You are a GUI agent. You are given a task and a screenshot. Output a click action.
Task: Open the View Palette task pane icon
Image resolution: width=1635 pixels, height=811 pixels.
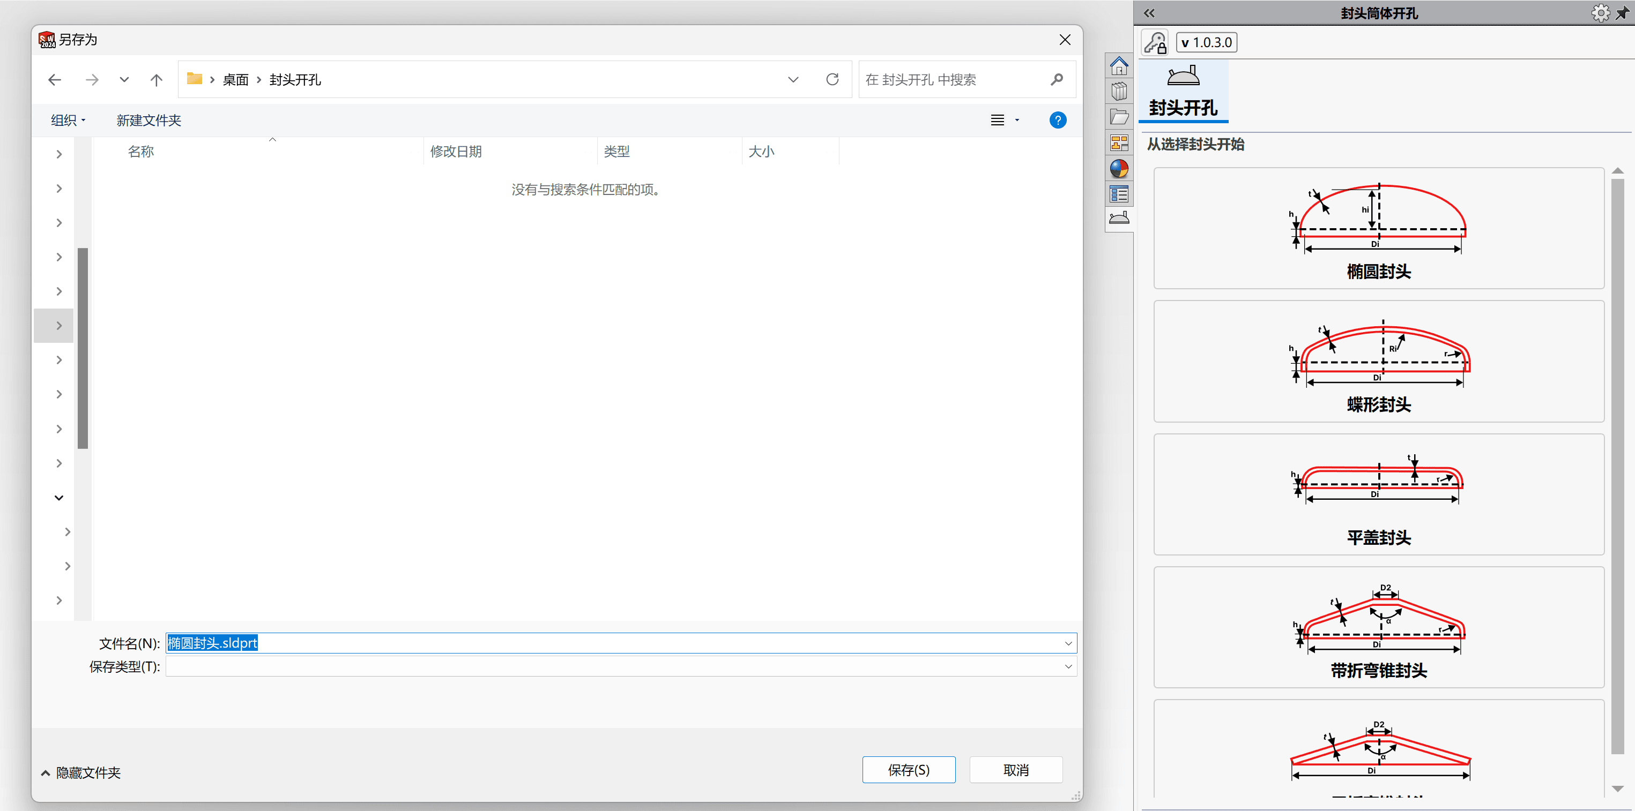click(1119, 142)
